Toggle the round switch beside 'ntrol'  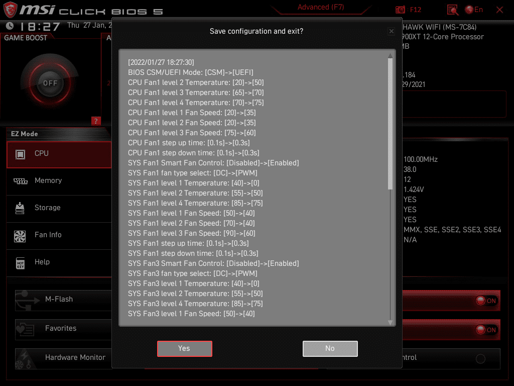pos(480,359)
